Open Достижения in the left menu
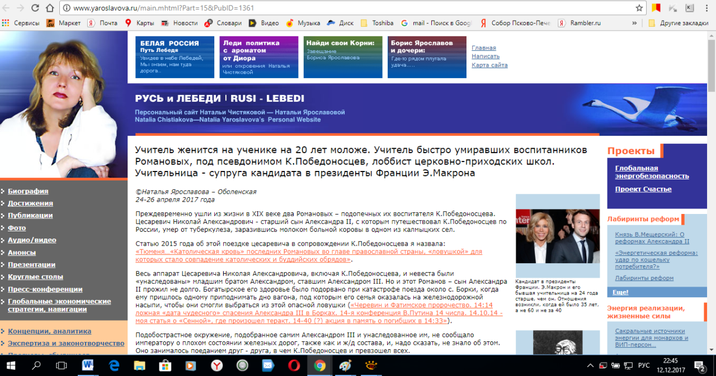The image size is (716, 376). [x=30, y=203]
